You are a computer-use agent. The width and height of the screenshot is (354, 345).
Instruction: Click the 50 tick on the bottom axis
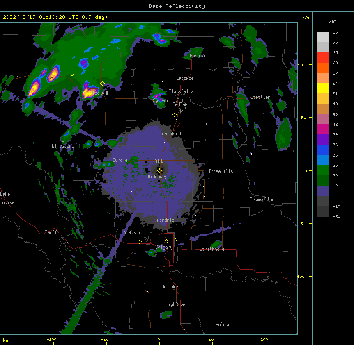coord(211,339)
